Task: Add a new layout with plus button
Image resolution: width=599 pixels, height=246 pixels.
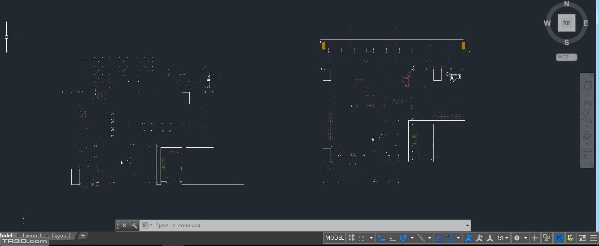Action: tap(83, 236)
